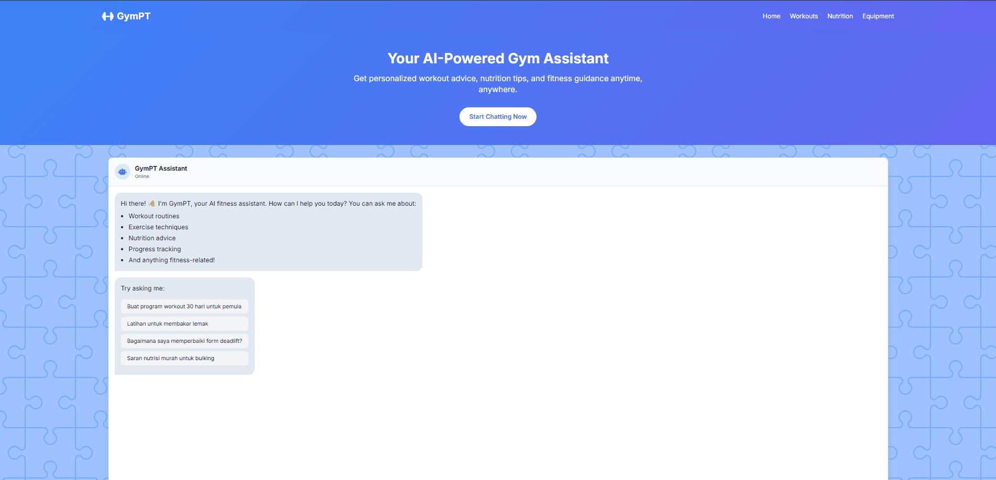Click the GymPT Assistant name text
The image size is (996, 480).
click(x=161, y=168)
